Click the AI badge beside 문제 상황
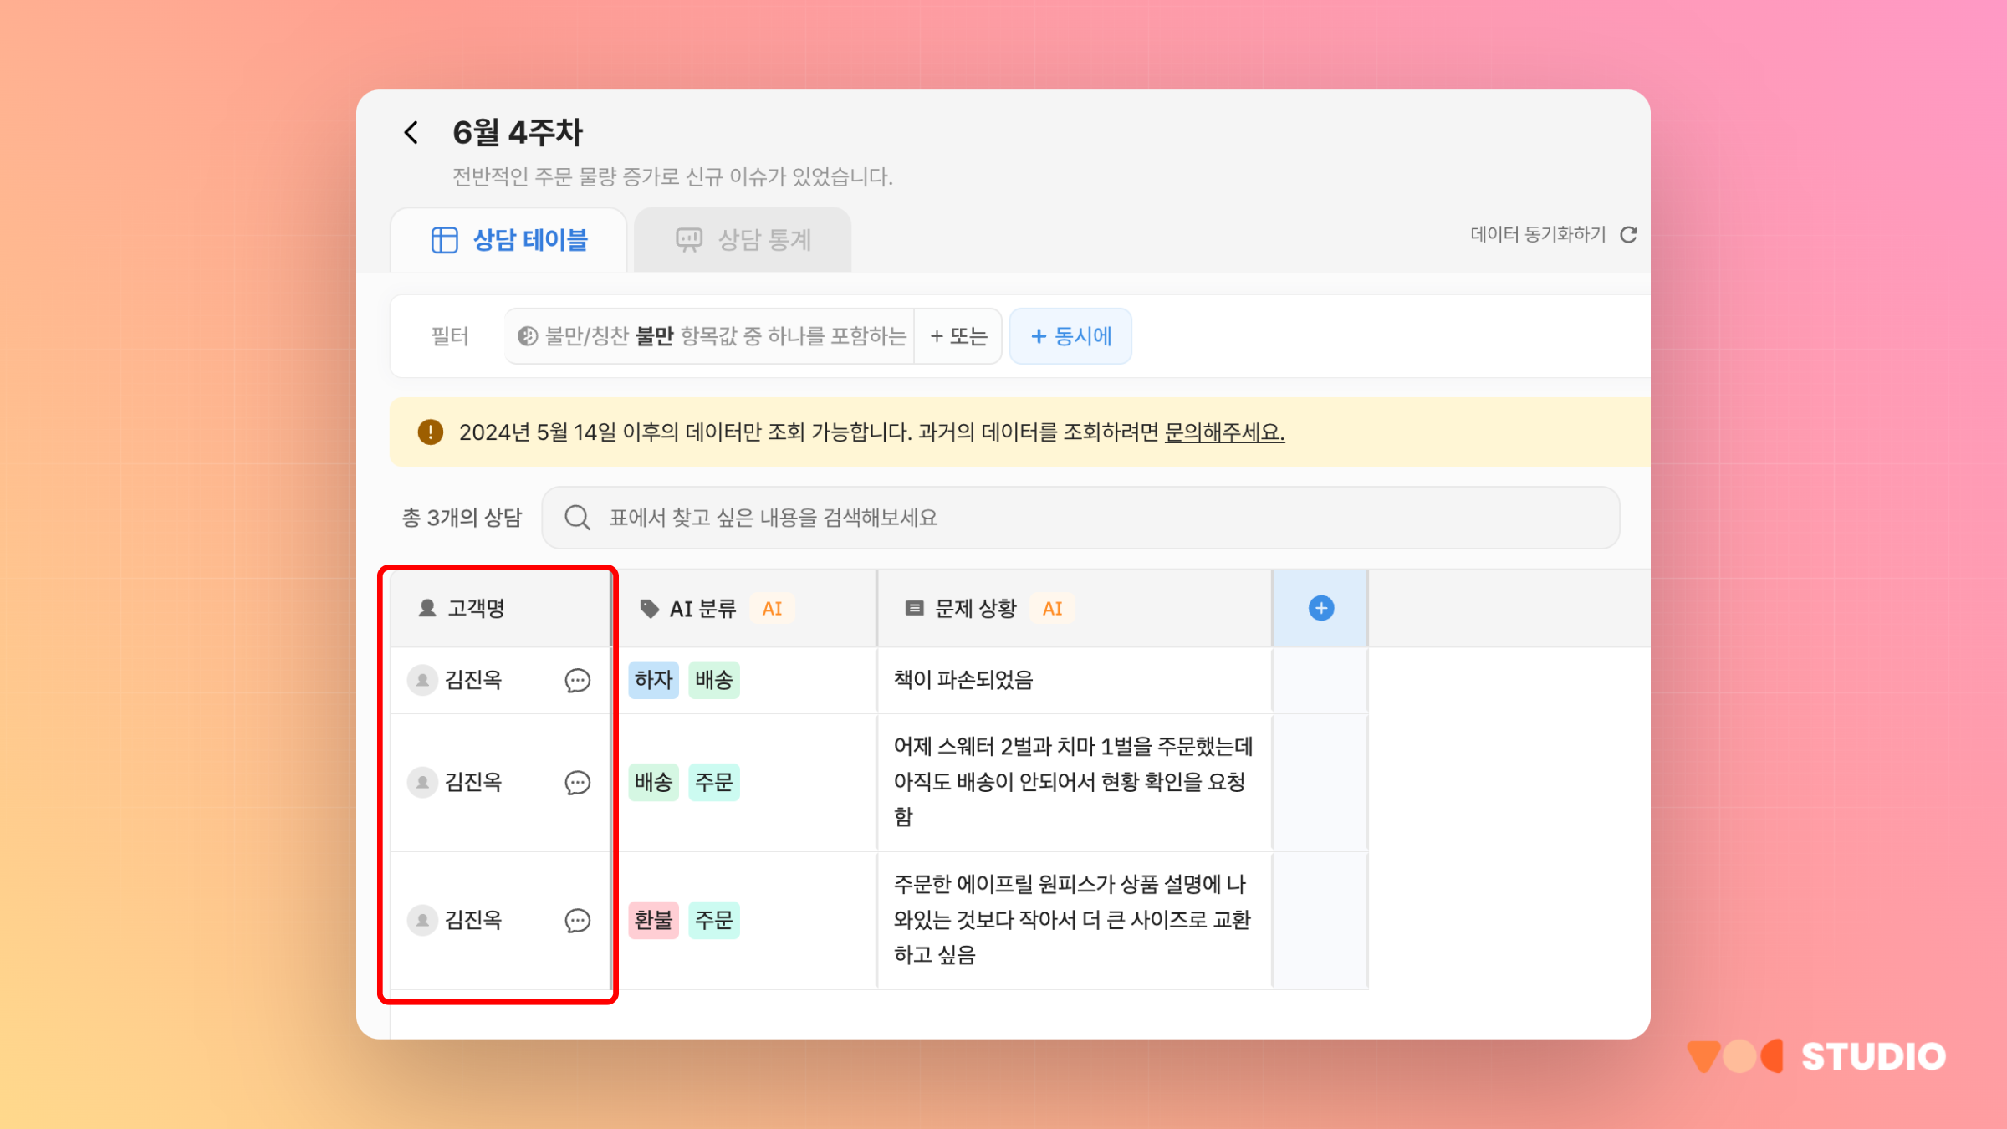Screen dimensions: 2007x1129 [1052, 609]
